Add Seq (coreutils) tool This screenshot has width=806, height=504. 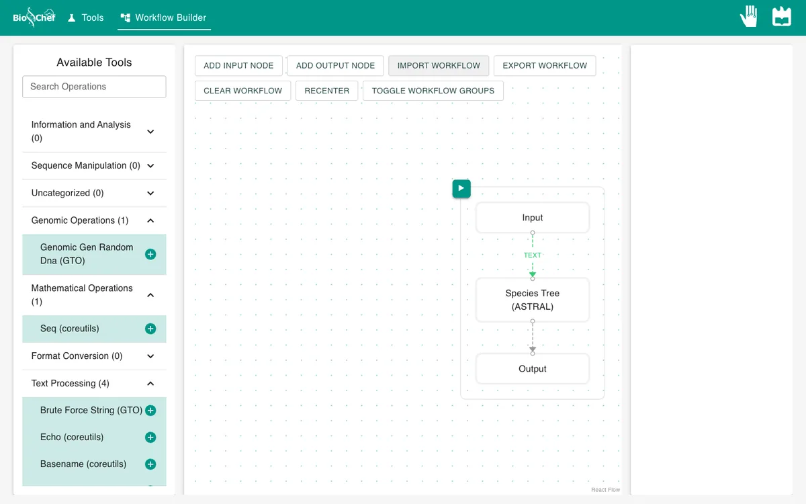(x=150, y=329)
